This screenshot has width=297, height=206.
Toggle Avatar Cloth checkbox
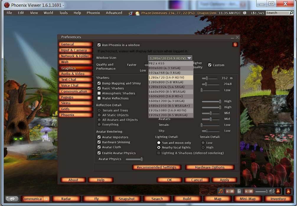99,147
